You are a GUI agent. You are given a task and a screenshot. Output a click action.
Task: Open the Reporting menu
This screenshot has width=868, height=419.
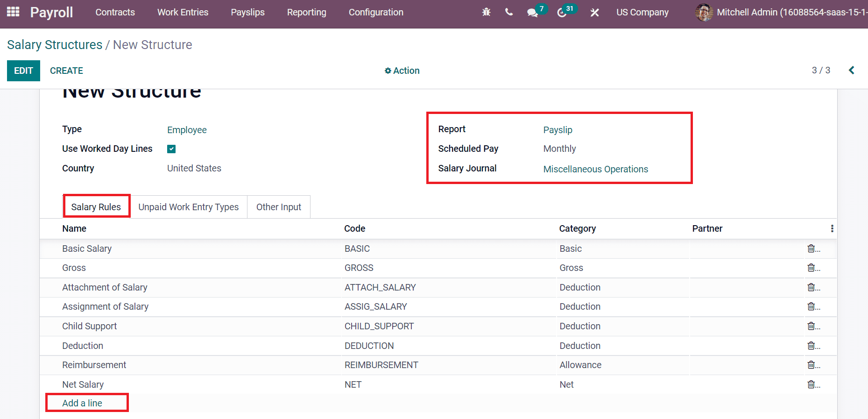point(306,13)
